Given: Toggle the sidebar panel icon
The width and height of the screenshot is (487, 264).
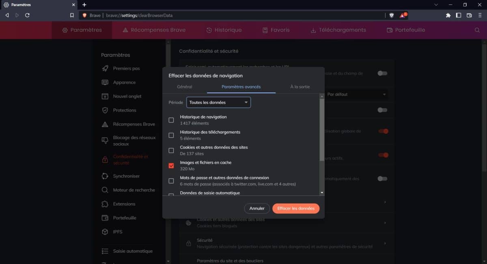Looking at the screenshot, I should [459, 15].
